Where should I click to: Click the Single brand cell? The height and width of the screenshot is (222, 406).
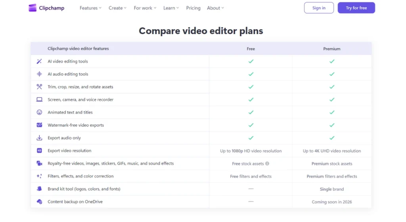(x=332, y=189)
